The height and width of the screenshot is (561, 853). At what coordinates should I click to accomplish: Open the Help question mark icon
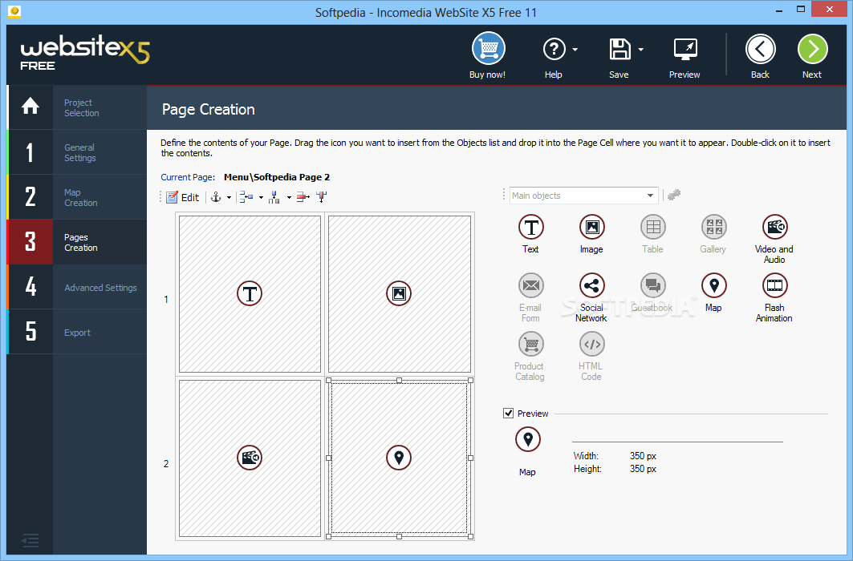[x=554, y=50]
